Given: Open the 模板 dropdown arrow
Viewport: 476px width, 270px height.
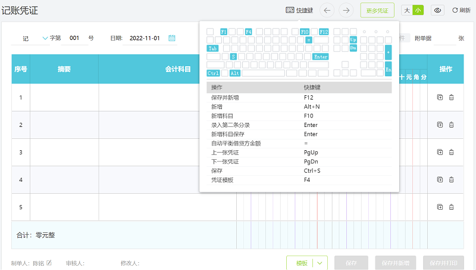Looking at the screenshot, I should (x=321, y=263).
